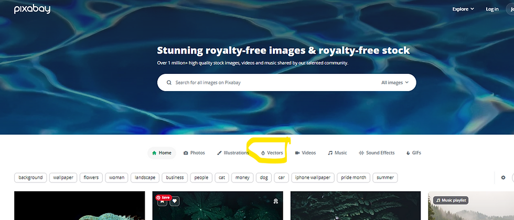Open the Explore dropdown menu

pyautogui.click(x=463, y=9)
